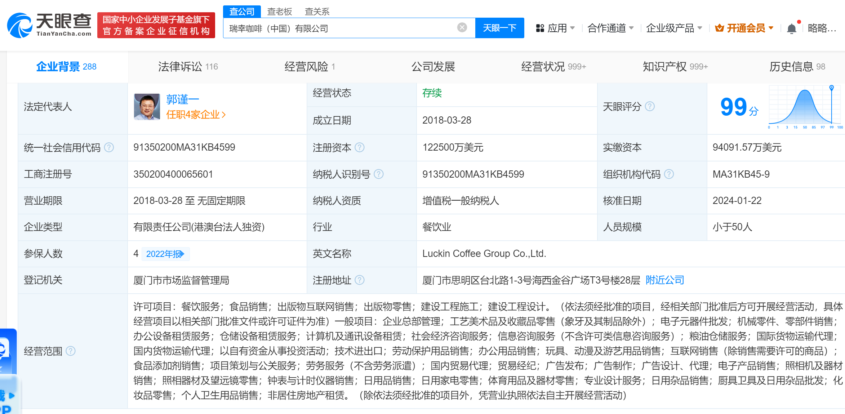845x414 pixels.
Task: Click the English name Luckin Coffee Group Co.,Ltd.
Action: tap(484, 254)
